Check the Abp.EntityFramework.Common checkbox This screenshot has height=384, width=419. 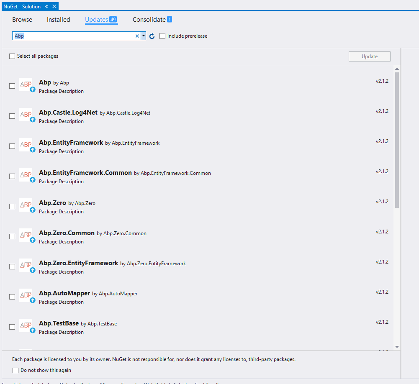(x=12, y=177)
